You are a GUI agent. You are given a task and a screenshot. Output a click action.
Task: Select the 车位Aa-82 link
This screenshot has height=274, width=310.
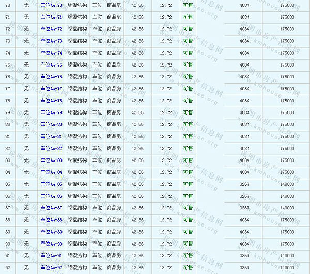[x=51, y=148]
